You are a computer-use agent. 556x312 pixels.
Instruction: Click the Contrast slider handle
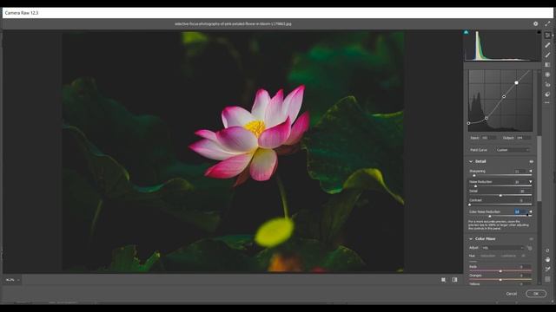click(x=470, y=205)
